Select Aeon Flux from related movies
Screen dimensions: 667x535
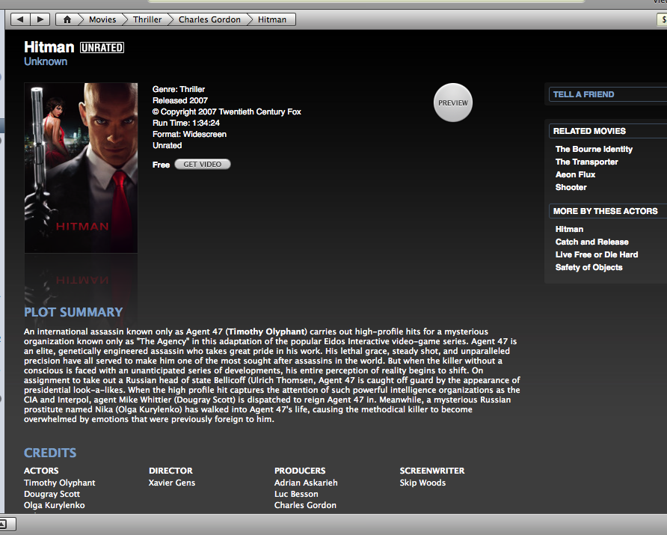tap(575, 174)
